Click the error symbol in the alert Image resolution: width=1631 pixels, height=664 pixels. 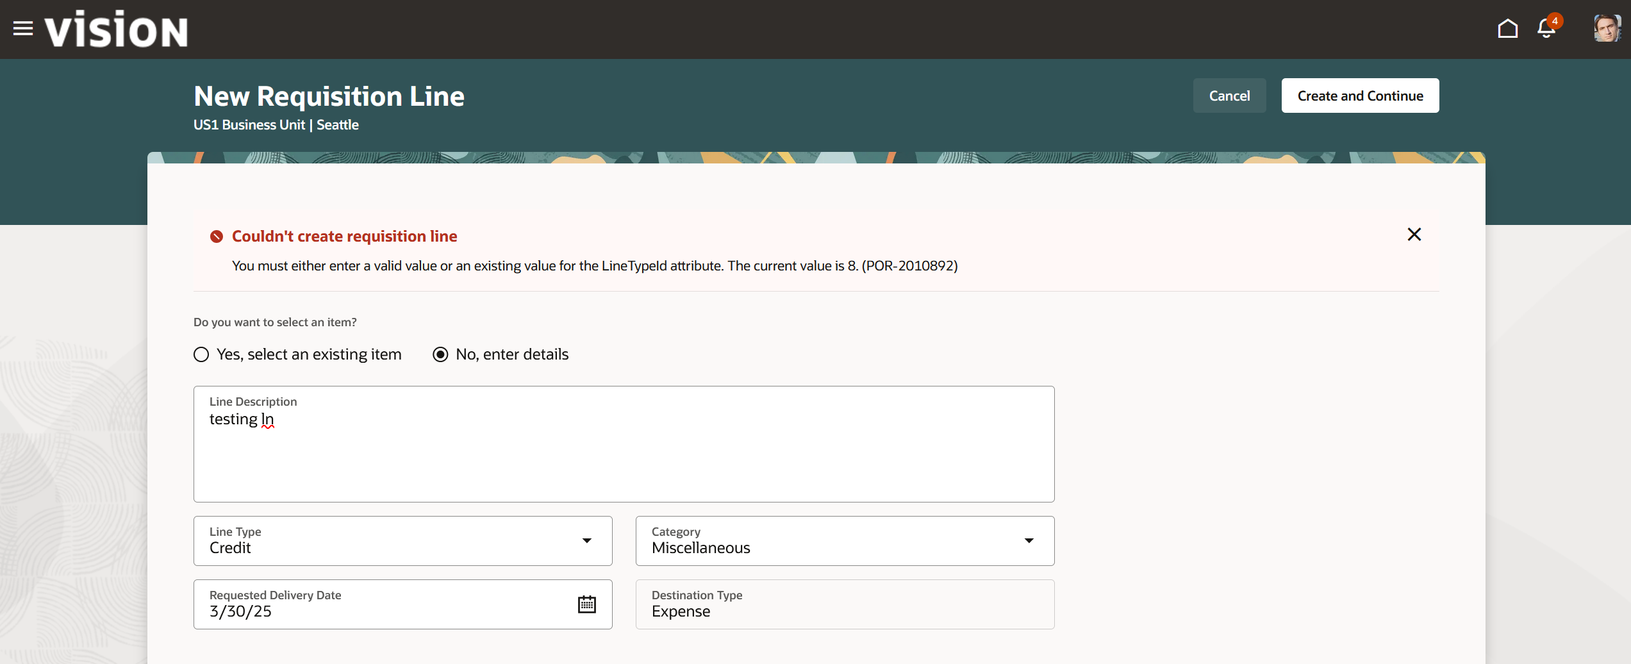pyautogui.click(x=217, y=236)
